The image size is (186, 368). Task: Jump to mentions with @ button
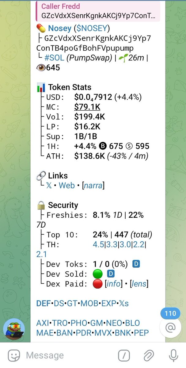[x=170, y=328]
